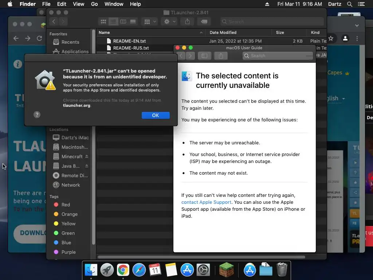Filter by the Purple tag
The height and width of the screenshot is (280, 373).
[65, 252]
